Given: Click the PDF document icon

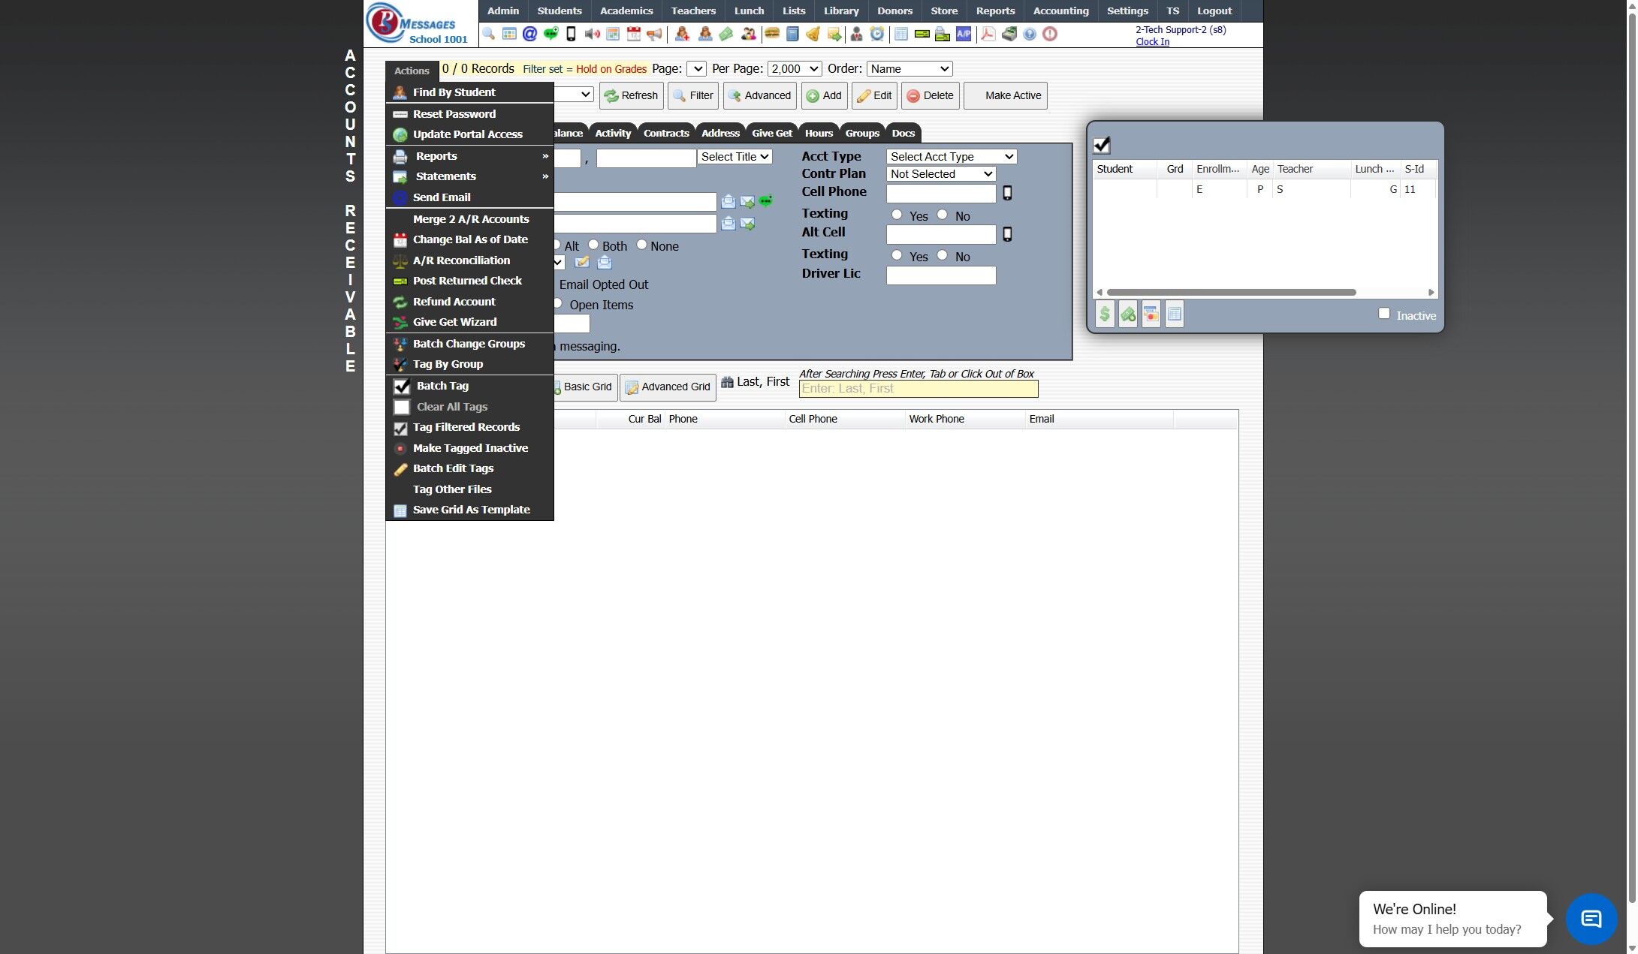Looking at the screenshot, I should coord(988,34).
